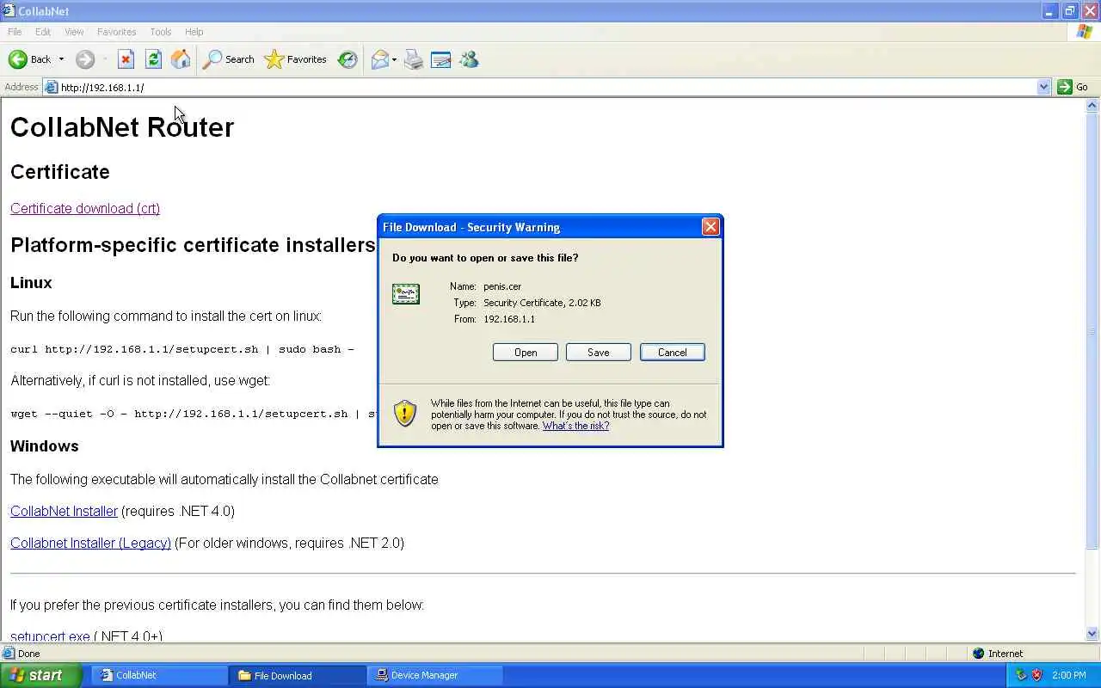The image size is (1101, 688).
Task: Click the yellow warning shield icon
Action: click(x=405, y=413)
